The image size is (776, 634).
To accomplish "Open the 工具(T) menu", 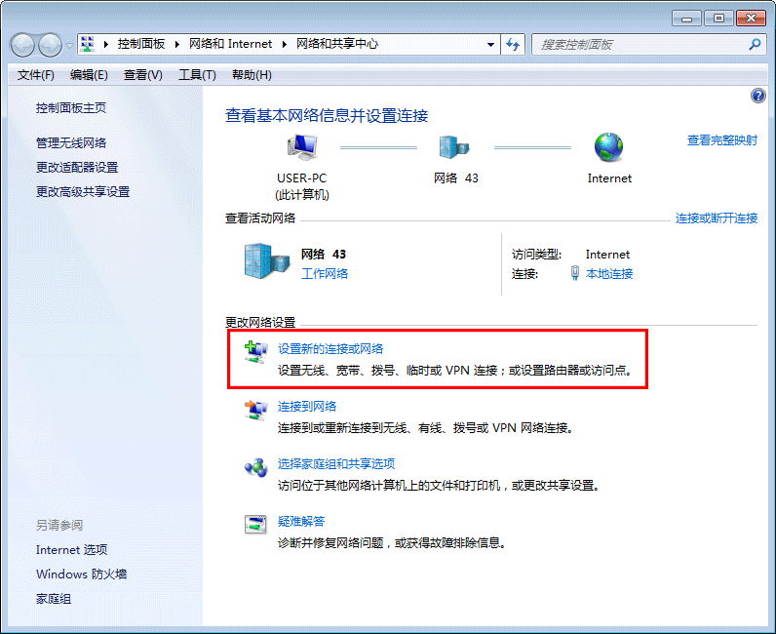I will pos(197,75).
